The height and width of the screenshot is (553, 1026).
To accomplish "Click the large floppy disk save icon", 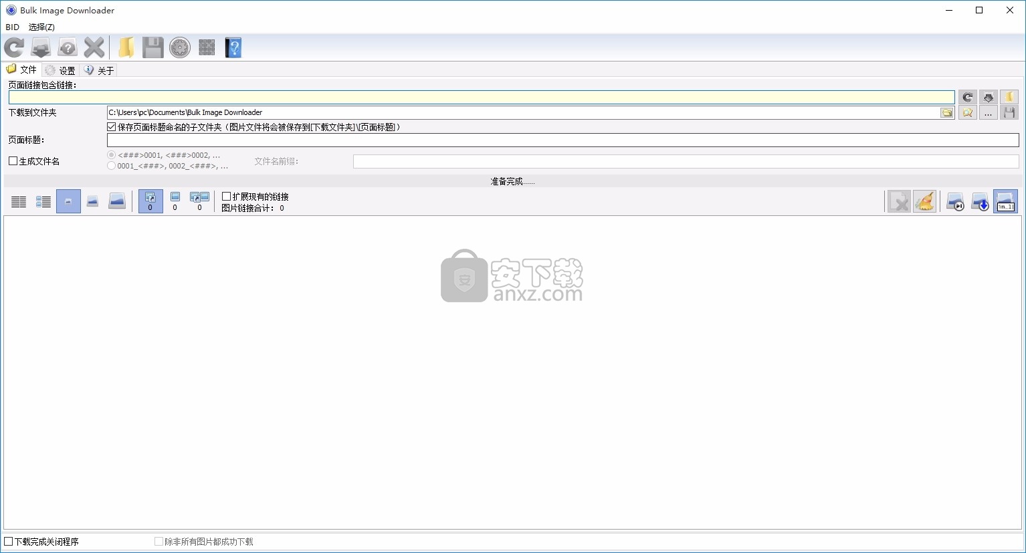I will [x=153, y=47].
